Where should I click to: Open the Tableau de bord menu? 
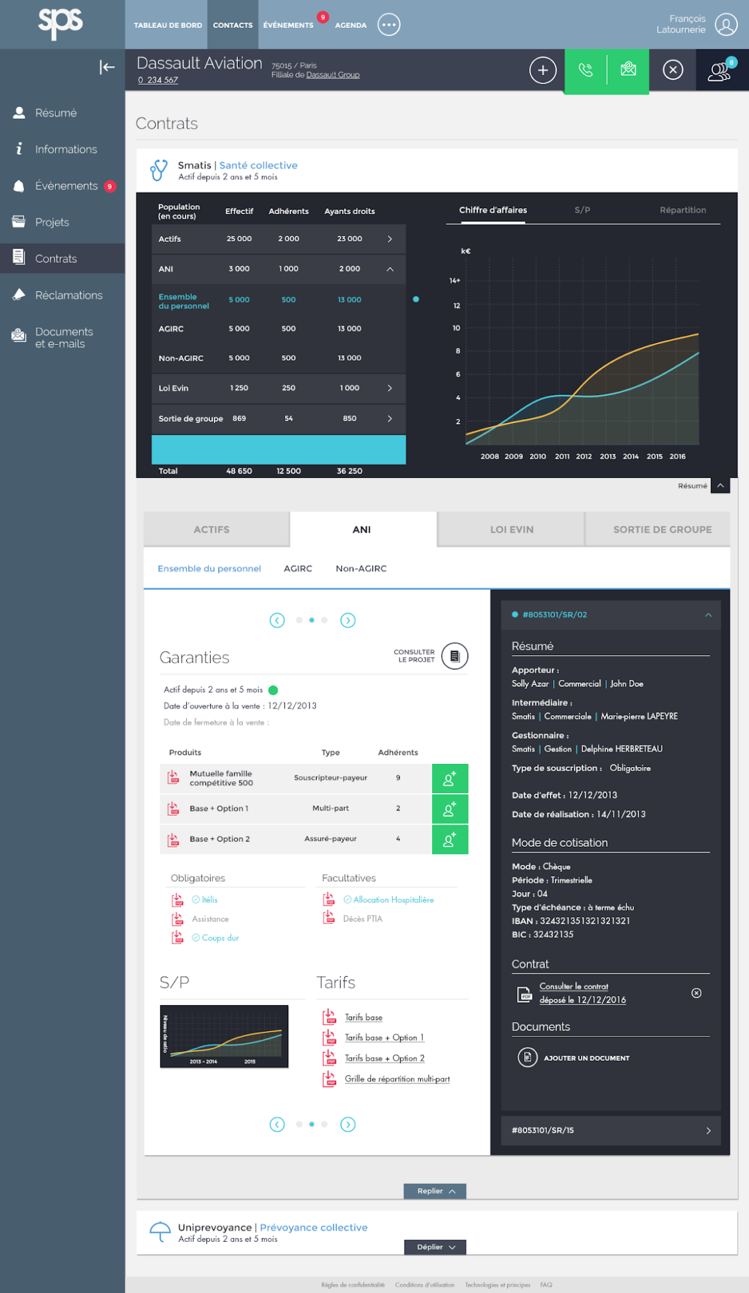point(168,25)
